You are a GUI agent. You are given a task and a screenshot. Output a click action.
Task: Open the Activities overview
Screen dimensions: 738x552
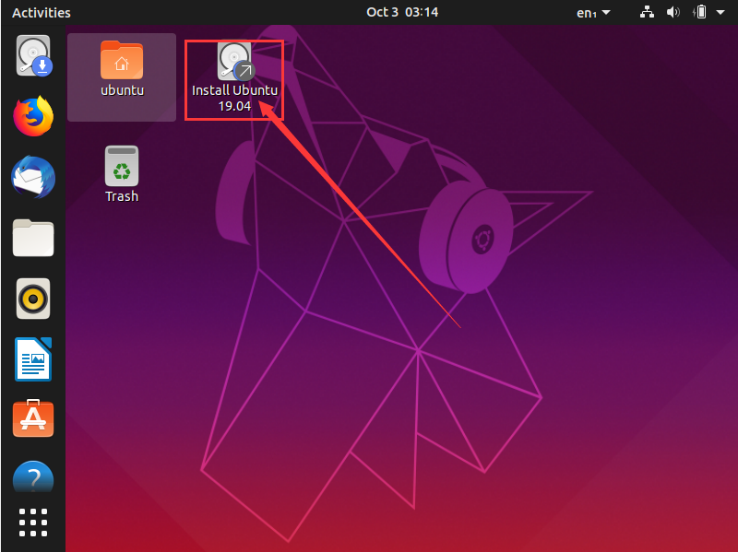tap(41, 12)
